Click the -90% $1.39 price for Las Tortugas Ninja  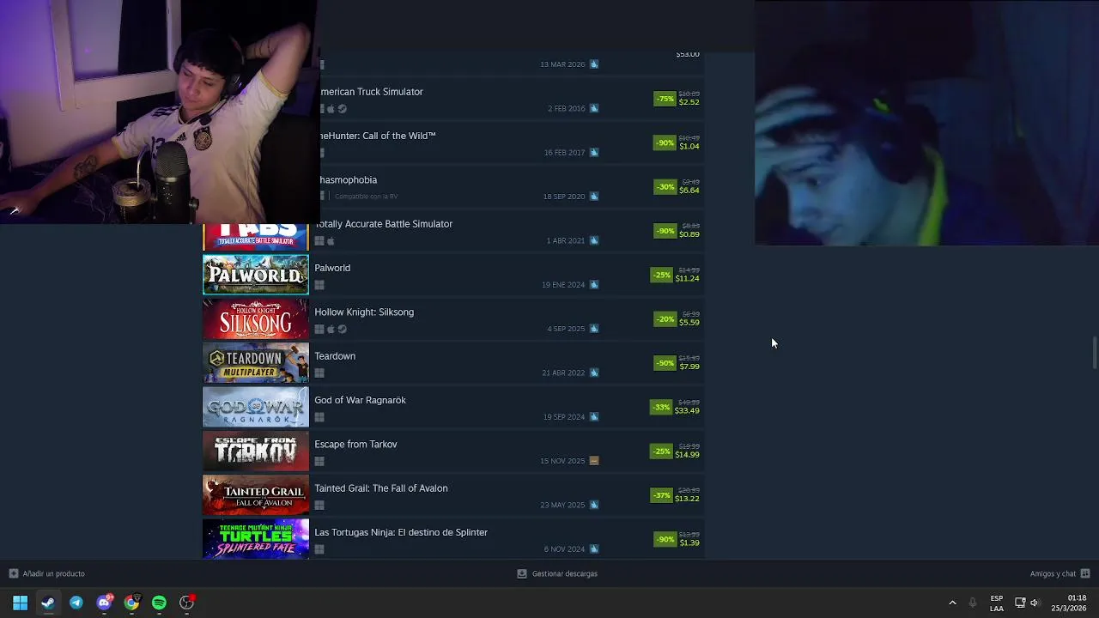point(677,539)
